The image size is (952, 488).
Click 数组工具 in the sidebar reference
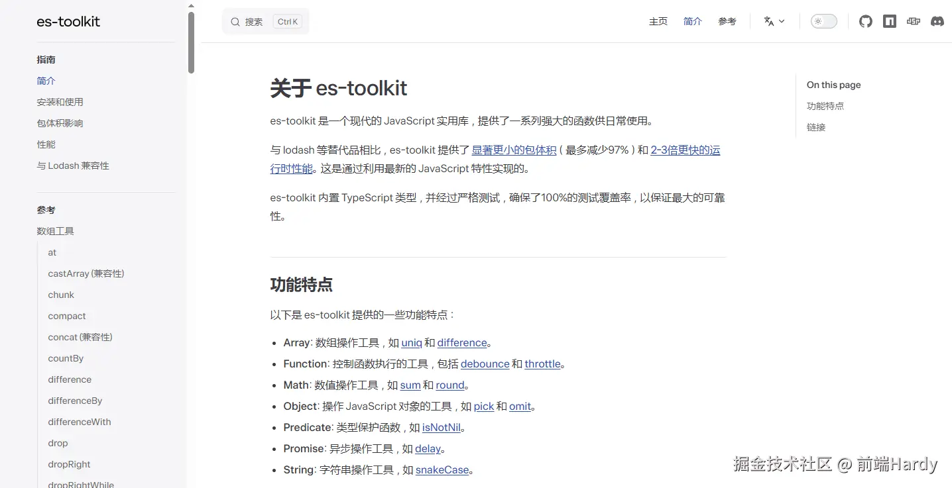(55, 231)
